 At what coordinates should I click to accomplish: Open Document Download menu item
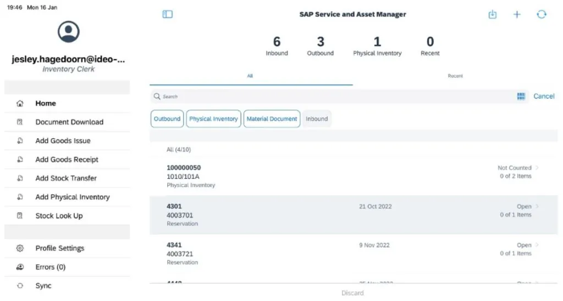click(67, 122)
